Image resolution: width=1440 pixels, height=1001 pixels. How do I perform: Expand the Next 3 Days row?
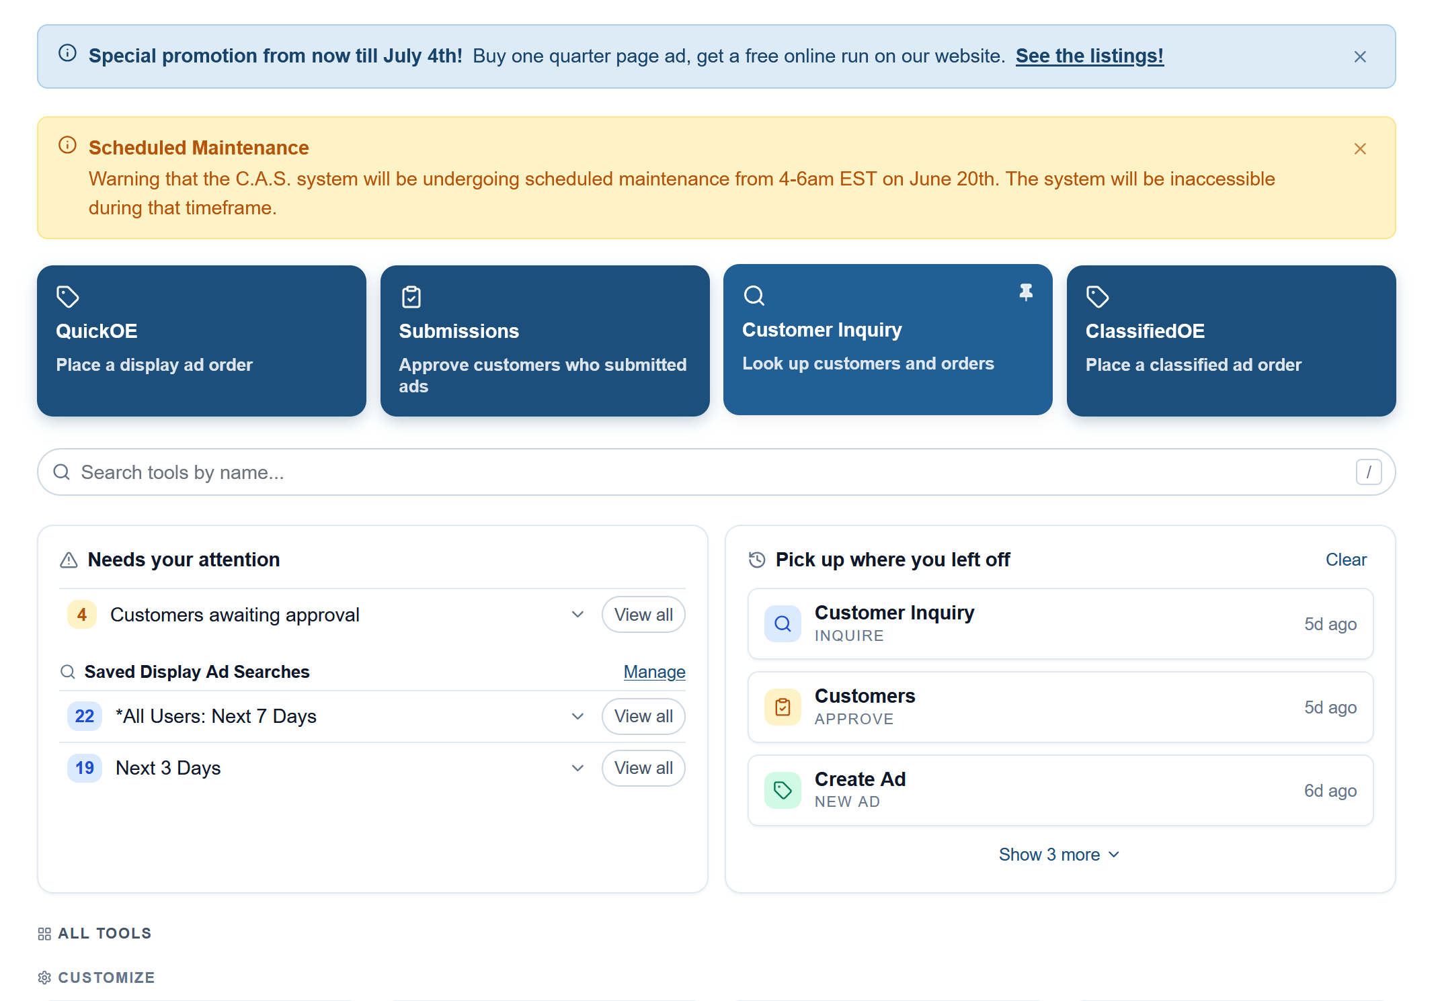[x=577, y=768]
